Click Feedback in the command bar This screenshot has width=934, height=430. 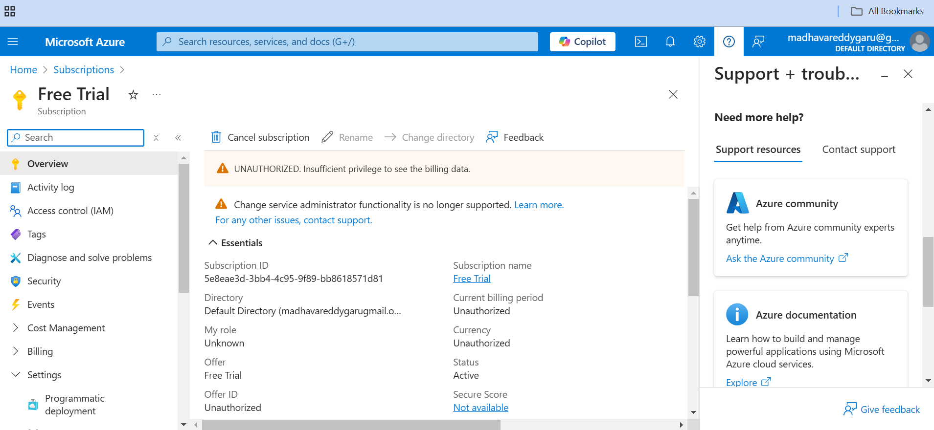tap(515, 137)
